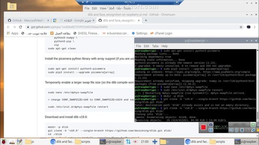Reload the gist page
Image resolution: width=259 pixels, height=145 pixels.
pyautogui.click(x=21, y=27)
